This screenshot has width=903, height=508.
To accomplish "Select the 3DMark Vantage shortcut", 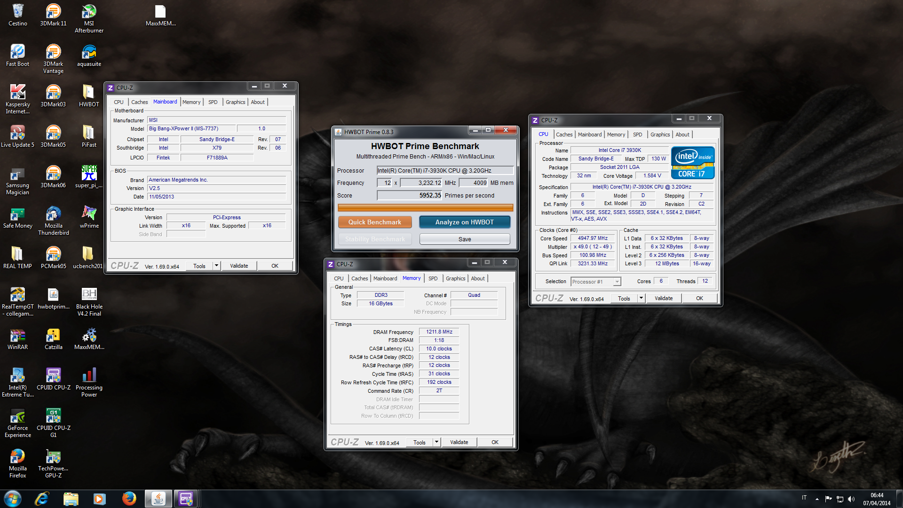I will [x=53, y=59].
